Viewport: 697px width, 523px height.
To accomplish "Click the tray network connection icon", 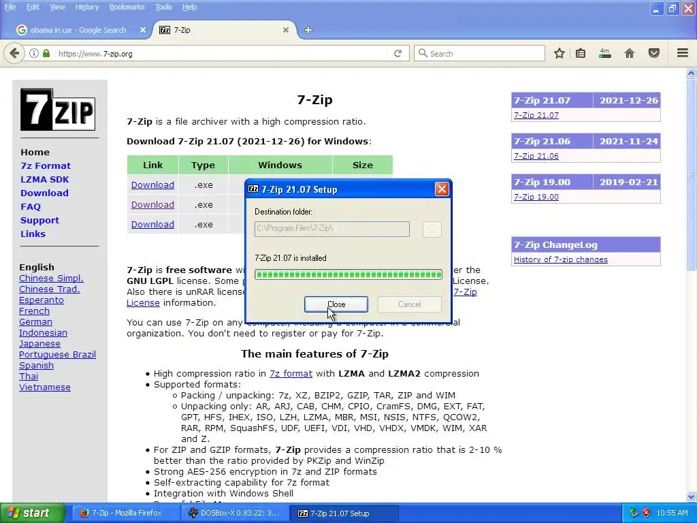I will (x=634, y=513).
